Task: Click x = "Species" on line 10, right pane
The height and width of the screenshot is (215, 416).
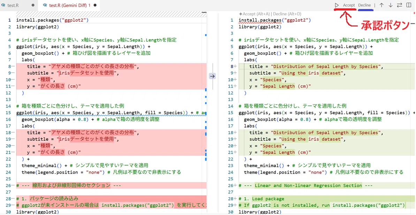Action: (x=268, y=79)
